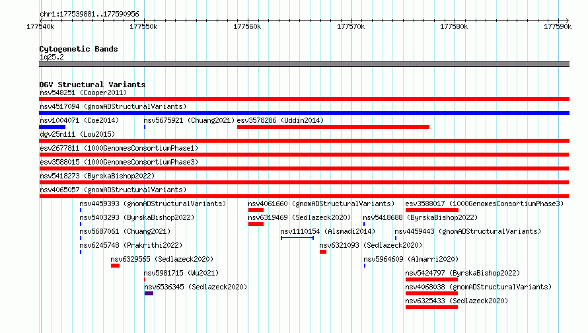The image size is (588, 333).
Task: Click the red block under nsv6319469
Action: 256,224
